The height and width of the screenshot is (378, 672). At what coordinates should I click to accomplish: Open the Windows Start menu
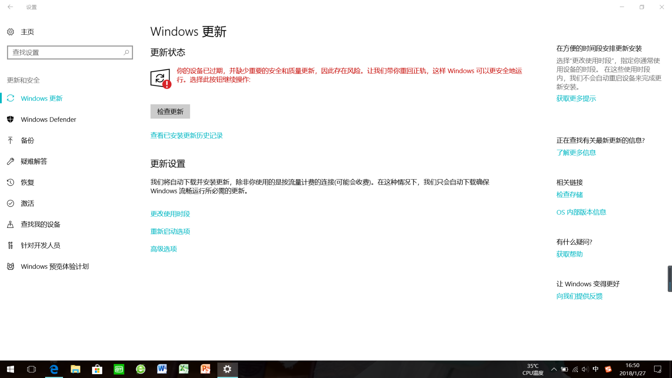(x=10, y=369)
